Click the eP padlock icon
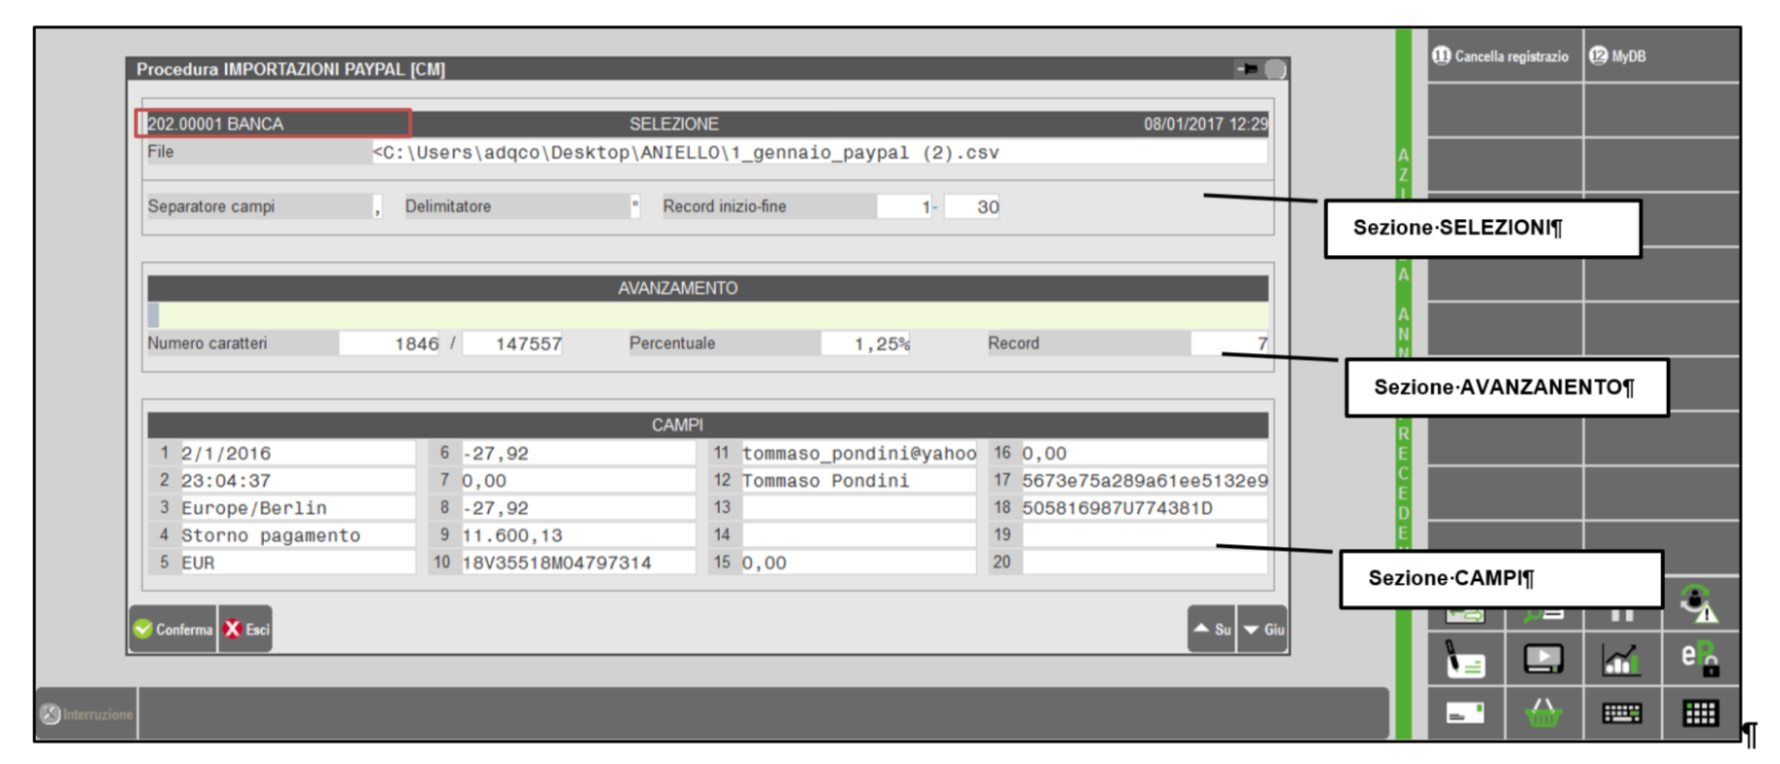Viewport: 1780px width, 764px height. (1699, 658)
